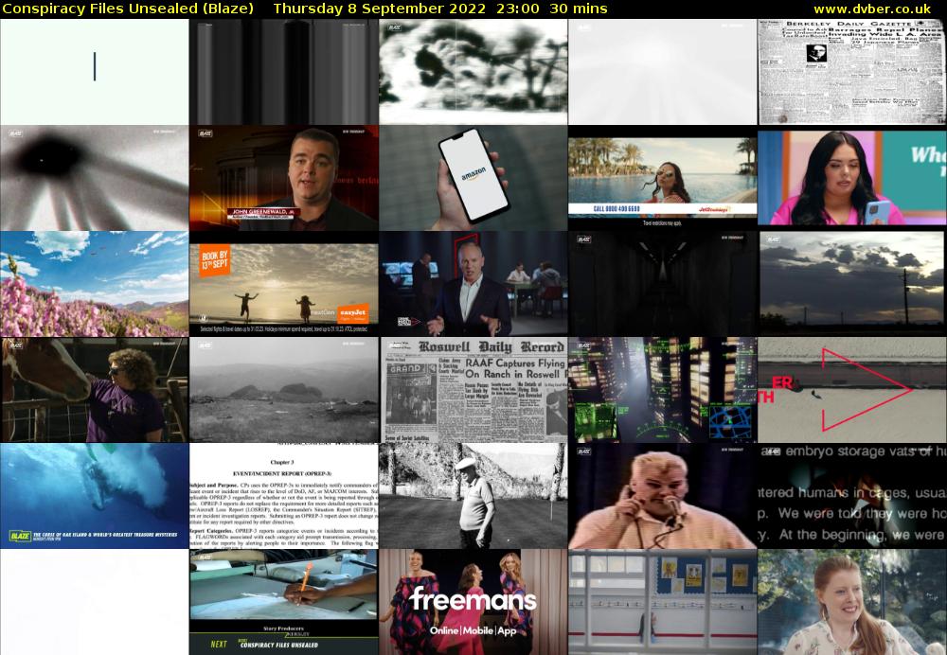Viewport: 947px width, 655px height.
Task: Click the Book by 13th Sept badge
Action: coord(216,262)
